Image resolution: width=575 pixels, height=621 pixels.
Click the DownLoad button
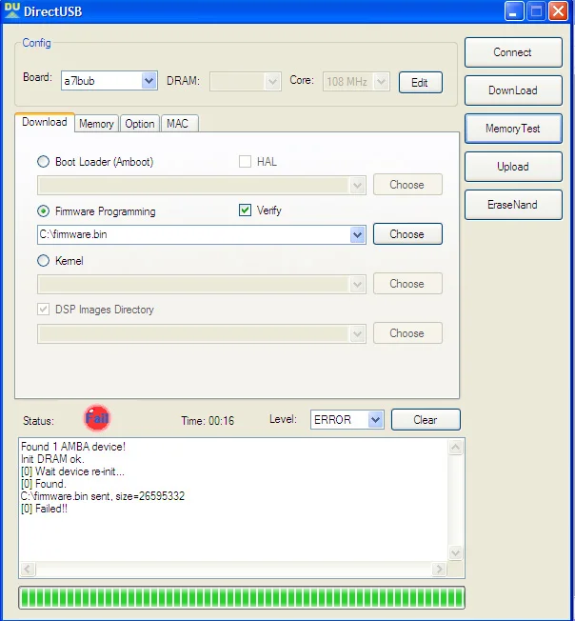coord(513,90)
